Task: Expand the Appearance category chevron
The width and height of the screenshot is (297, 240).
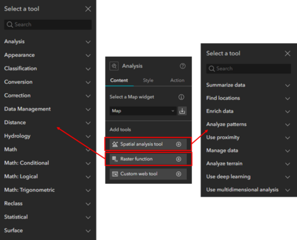Action: 88,56
